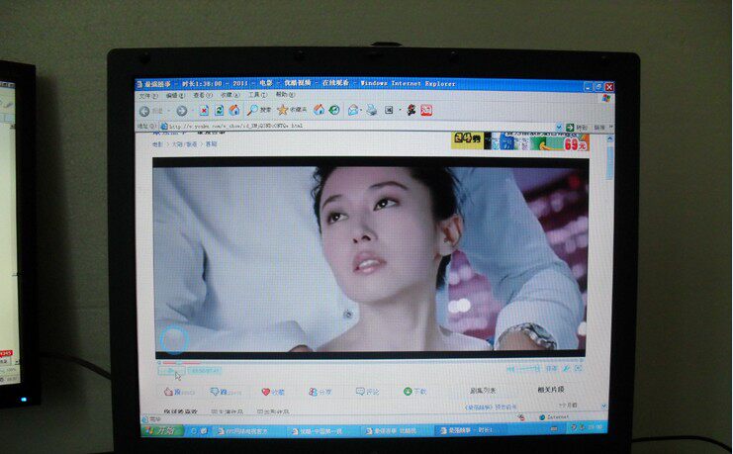733x454 pixels.
Task: Open the 大陆/香港 breadcrumb link
Action: (185, 144)
